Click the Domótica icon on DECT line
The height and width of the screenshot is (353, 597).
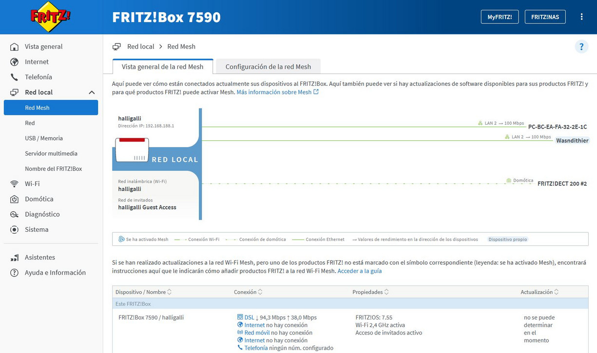[509, 180]
